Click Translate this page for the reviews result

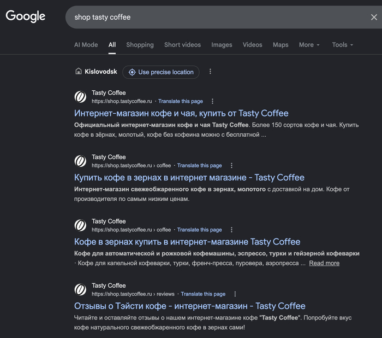203,294
